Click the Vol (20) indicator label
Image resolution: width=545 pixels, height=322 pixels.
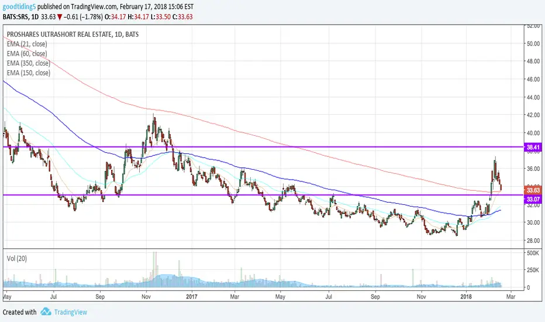coord(17,258)
